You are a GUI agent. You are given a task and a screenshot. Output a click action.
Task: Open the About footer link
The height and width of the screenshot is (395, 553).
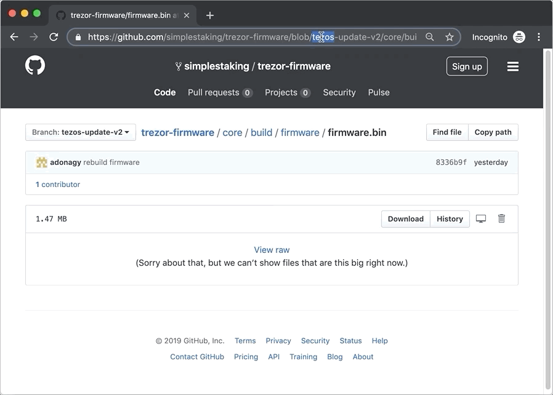point(363,357)
